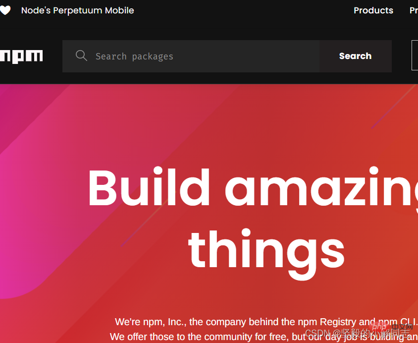Click the npm logo
This screenshot has width=418, height=343.
[x=21, y=57]
